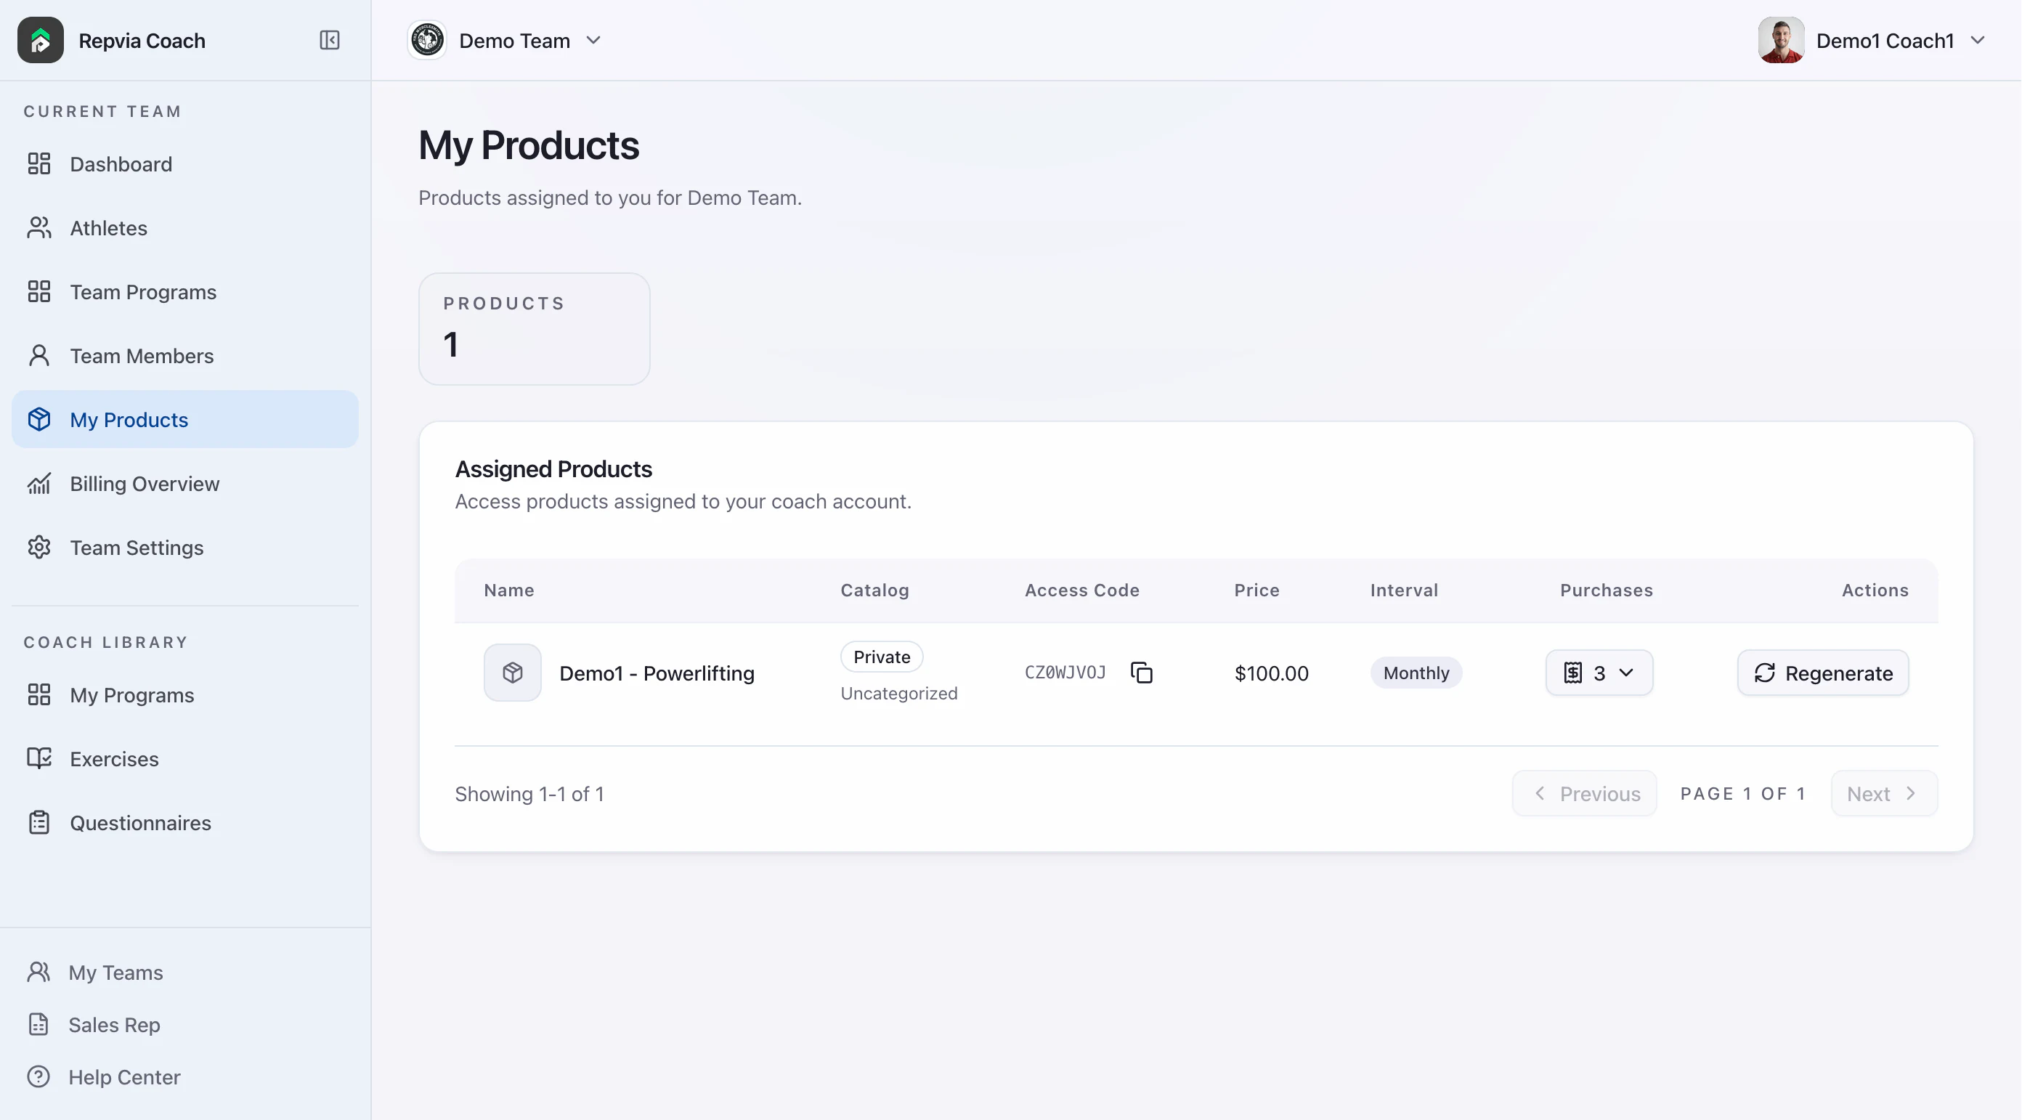Open Questionnaires in sidebar
2022x1120 pixels.
(184, 822)
